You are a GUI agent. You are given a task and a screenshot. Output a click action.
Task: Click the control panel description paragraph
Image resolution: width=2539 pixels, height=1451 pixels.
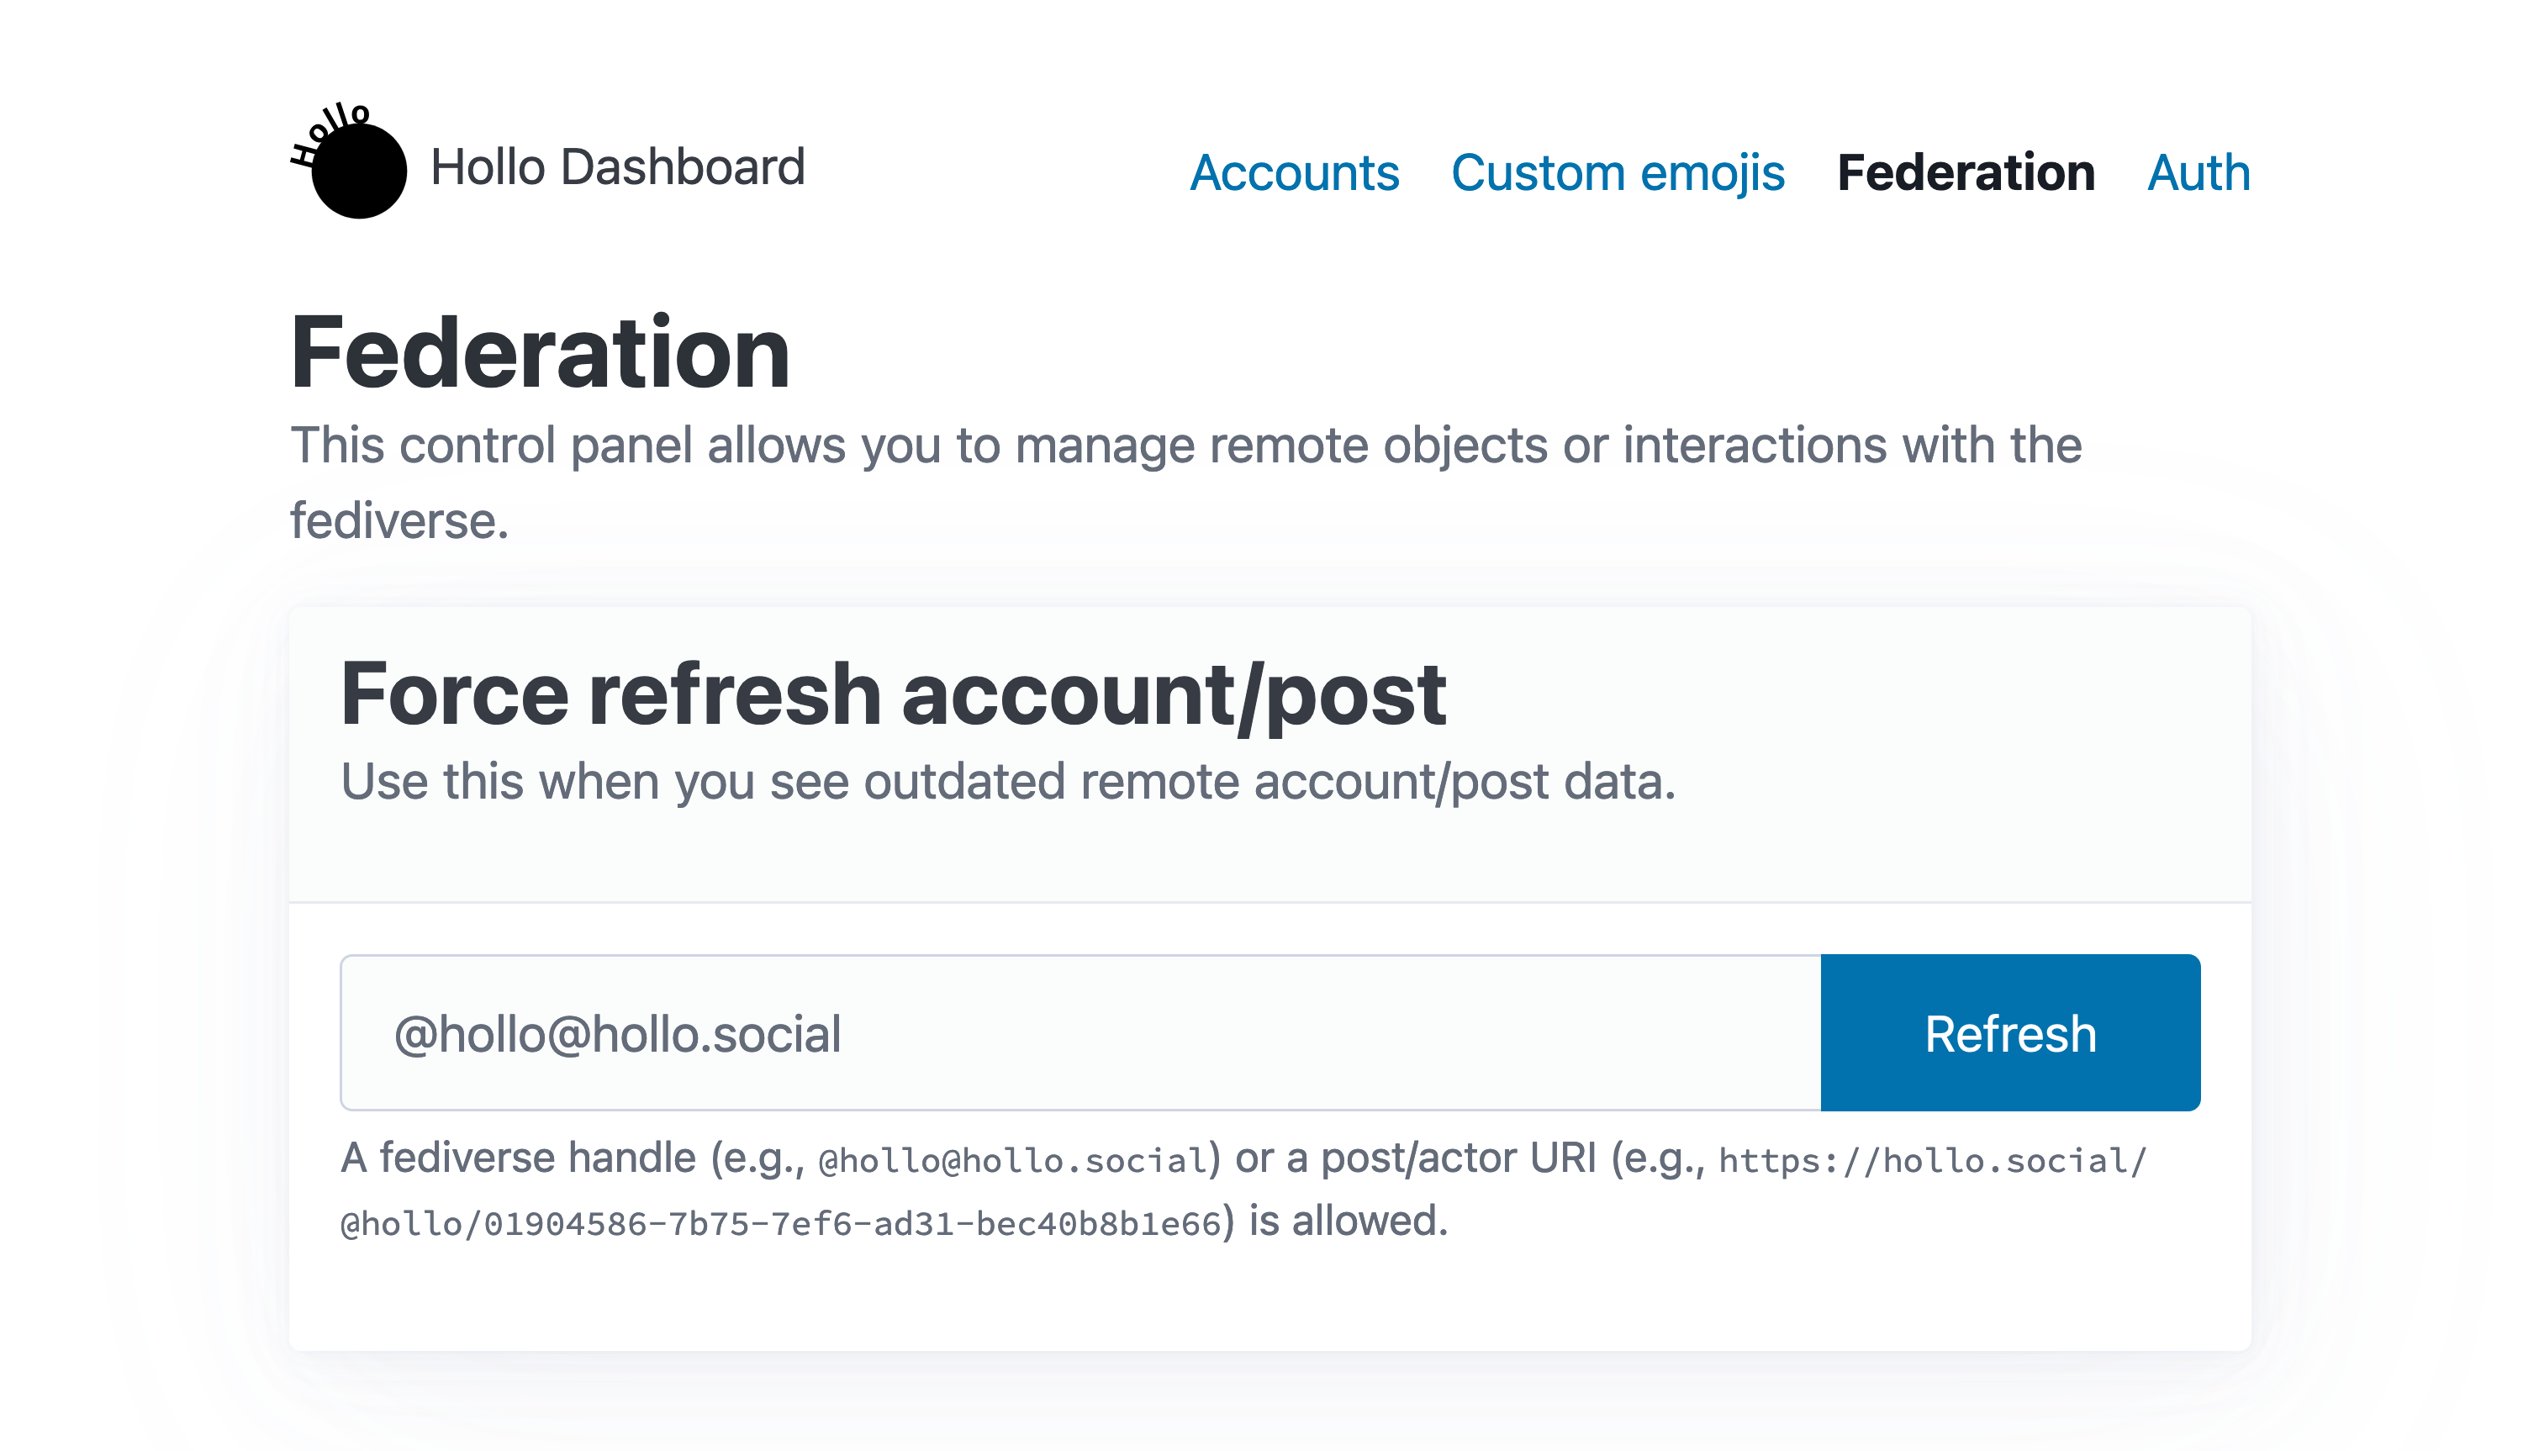(x=1184, y=446)
